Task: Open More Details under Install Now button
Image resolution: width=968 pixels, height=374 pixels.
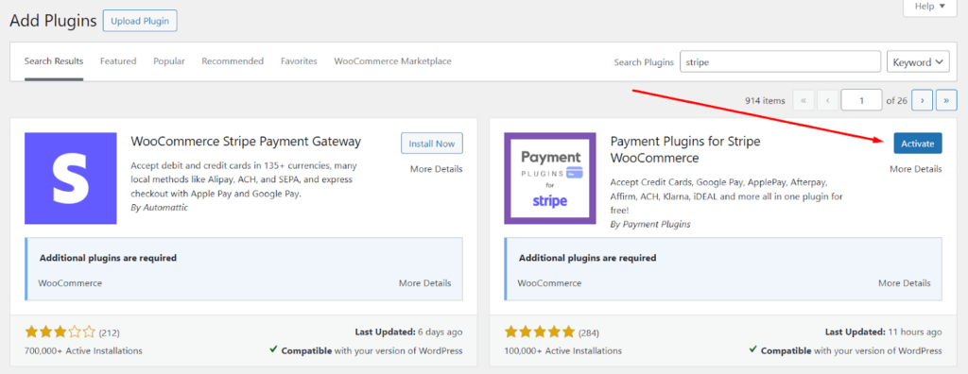Action: pyautogui.click(x=437, y=169)
